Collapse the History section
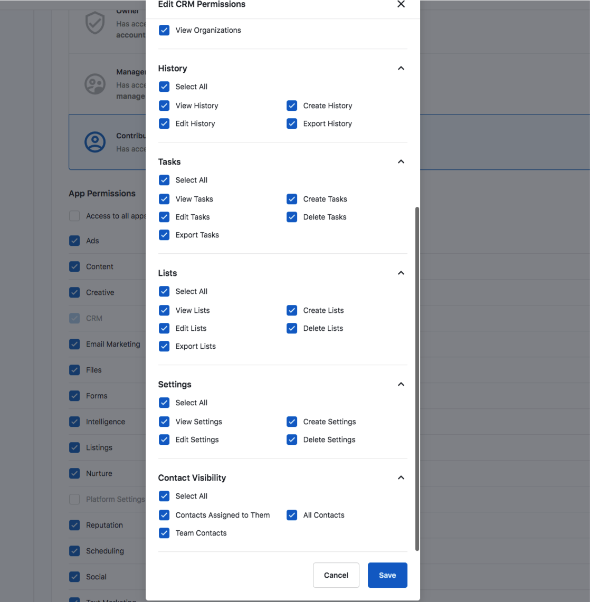The image size is (590, 602). [x=401, y=68]
